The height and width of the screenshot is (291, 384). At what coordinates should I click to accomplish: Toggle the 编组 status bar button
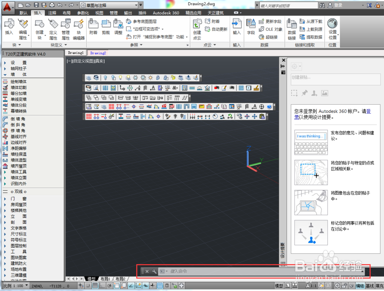tap(359, 286)
